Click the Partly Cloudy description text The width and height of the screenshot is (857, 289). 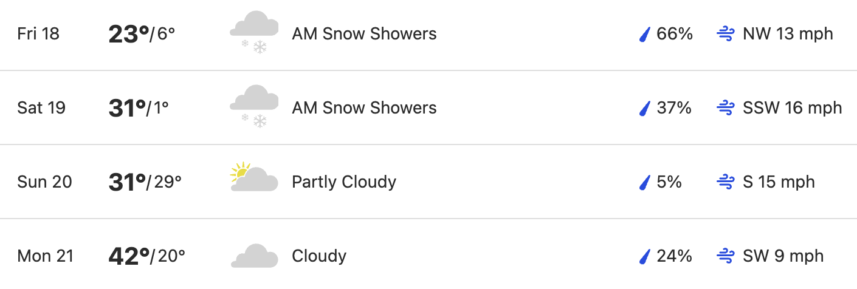pyautogui.click(x=344, y=182)
